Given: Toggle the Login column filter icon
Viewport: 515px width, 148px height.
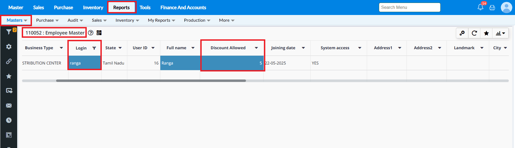Looking at the screenshot, I should click(x=94, y=48).
